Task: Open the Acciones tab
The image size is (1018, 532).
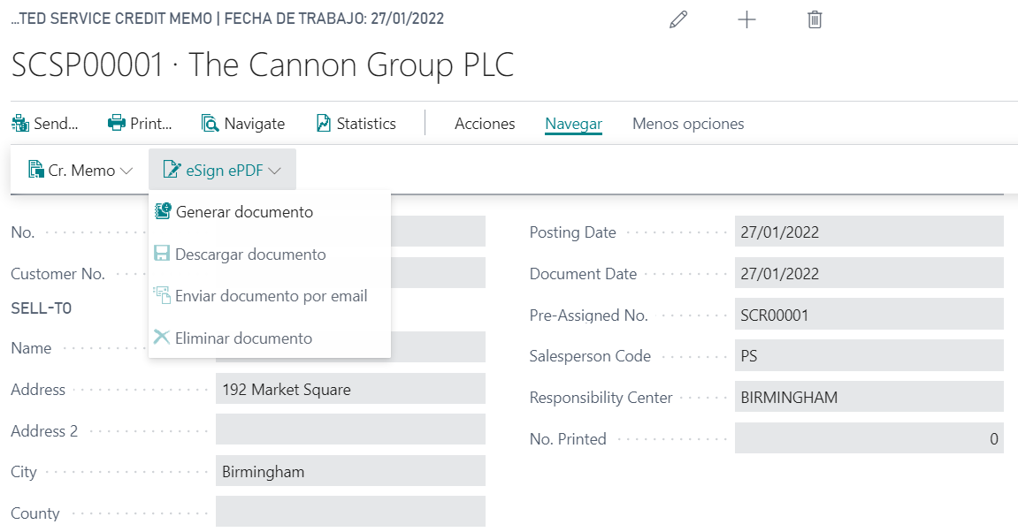Action: click(x=485, y=124)
